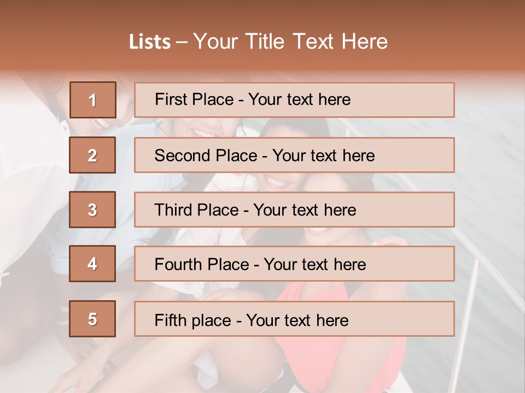Viewport: 525px width, 393px height.
Task: Select the number 4 square
Action: pyautogui.click(x=92, y=264)
